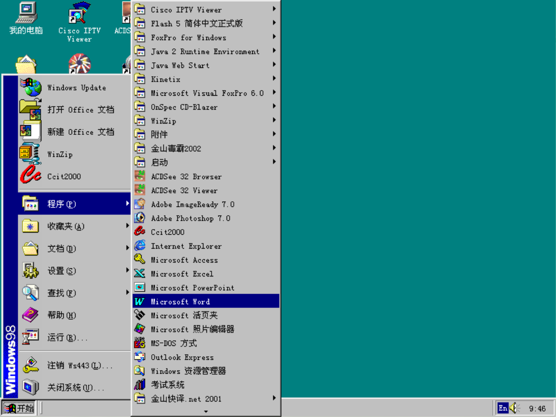Expand Kinetix folder arrow

[x=274, y=78]
